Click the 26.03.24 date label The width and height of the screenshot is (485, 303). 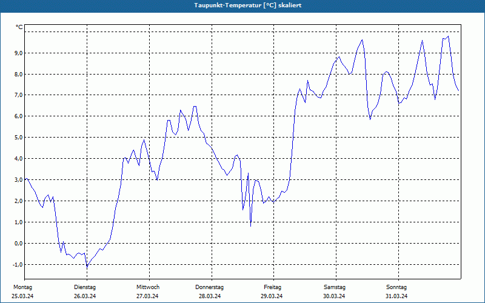click(x=85, y=296)
